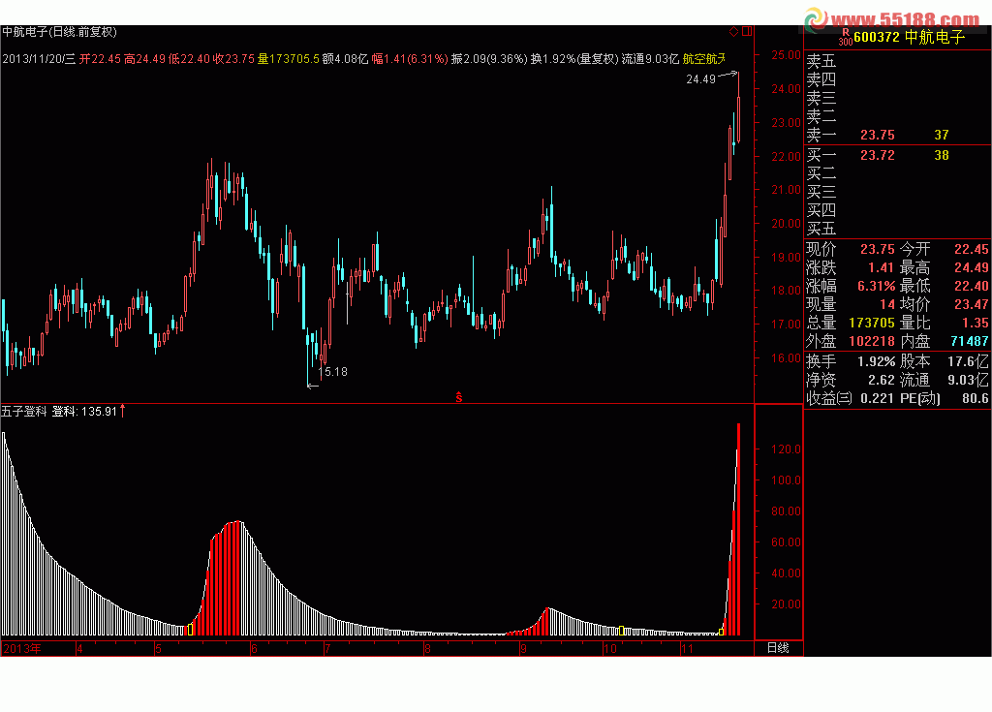Click the 换手 1.92% value

[876, 361]
